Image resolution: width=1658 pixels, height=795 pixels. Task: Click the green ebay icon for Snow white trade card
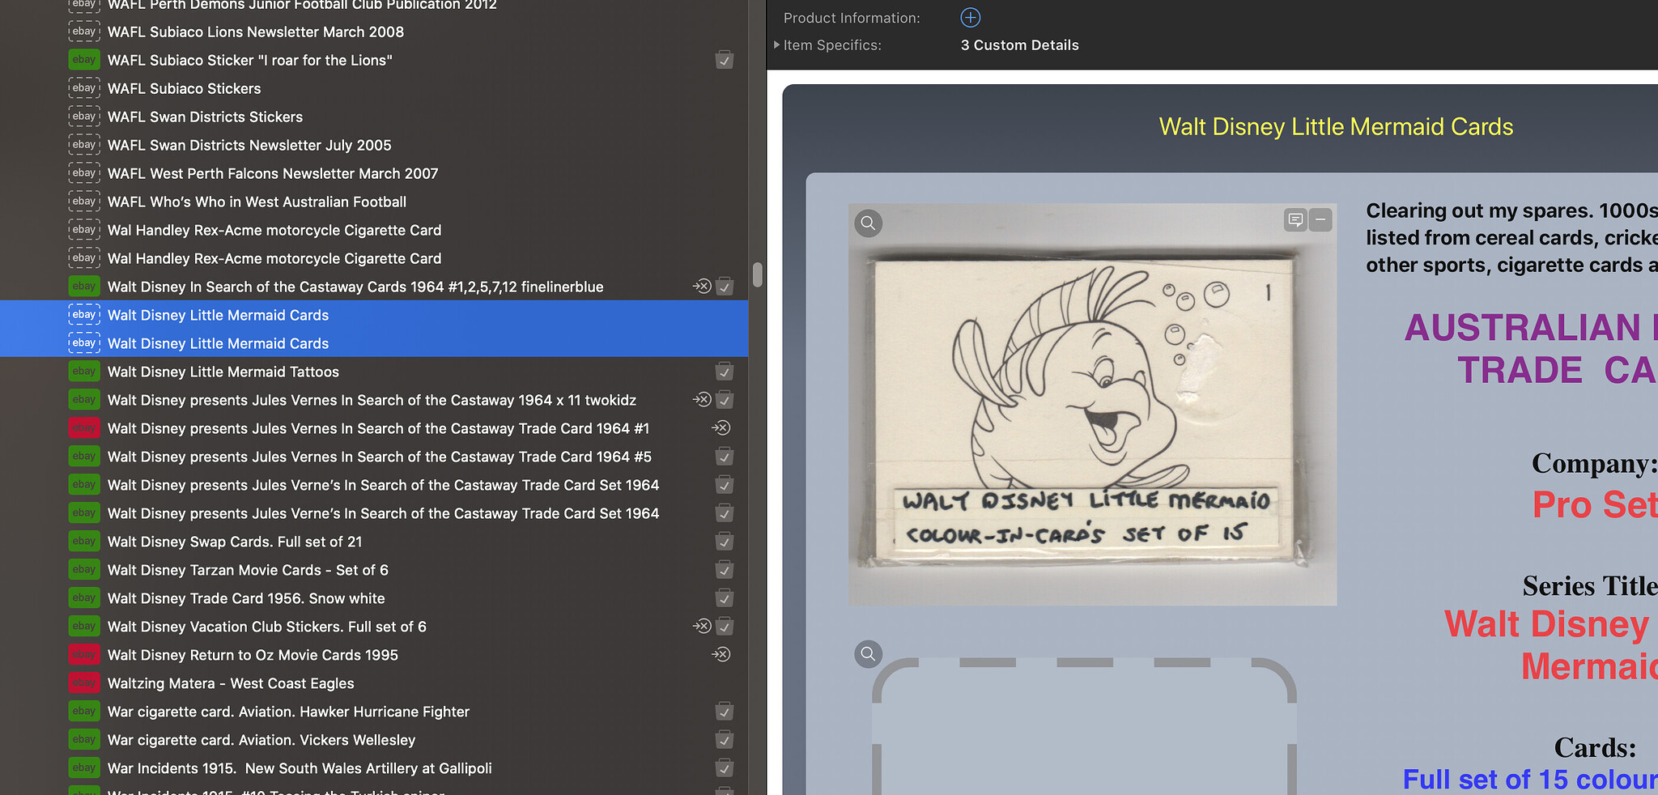click(83, 598)
